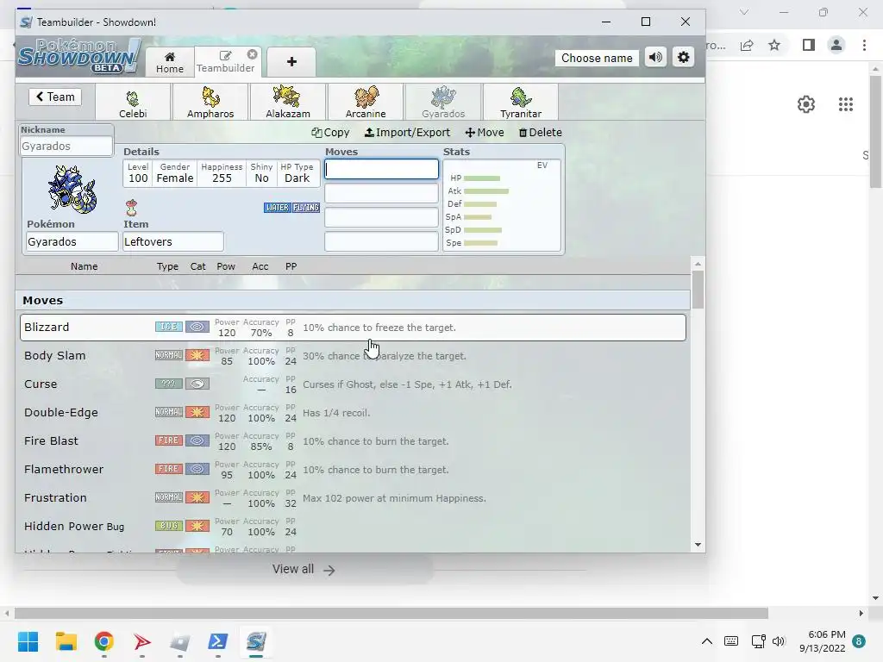Delete the Gyarados set

pyautogui.click(x=540, y=132)
